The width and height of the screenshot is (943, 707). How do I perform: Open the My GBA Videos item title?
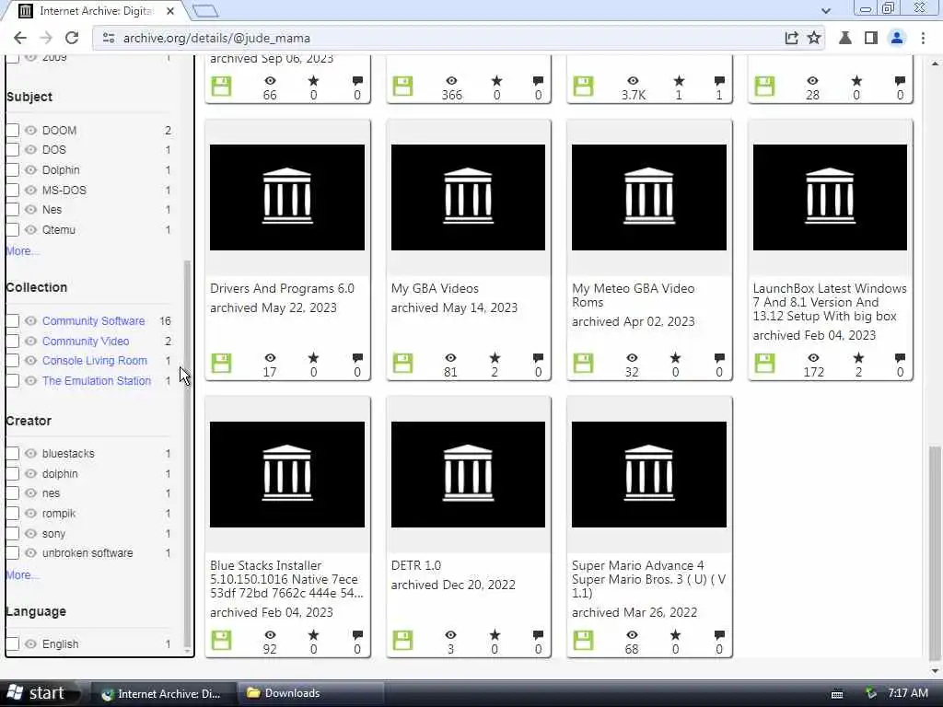point(435,288)
